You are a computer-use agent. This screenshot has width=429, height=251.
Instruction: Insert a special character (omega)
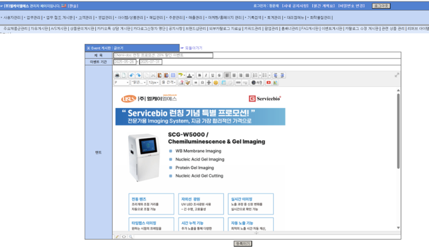202,83
